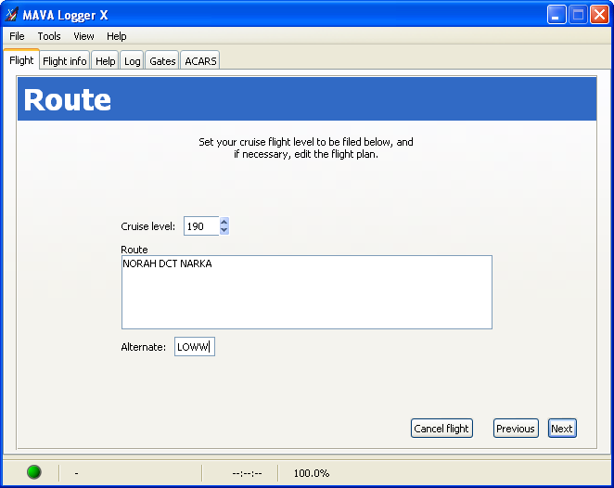Maximize the MAVA Logger X window

(x=578, y=15)
